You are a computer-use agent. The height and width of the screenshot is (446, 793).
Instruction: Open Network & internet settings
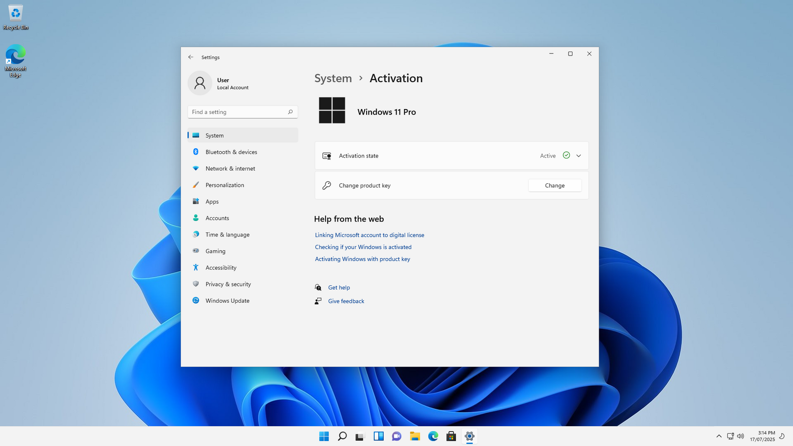[243, 168]
